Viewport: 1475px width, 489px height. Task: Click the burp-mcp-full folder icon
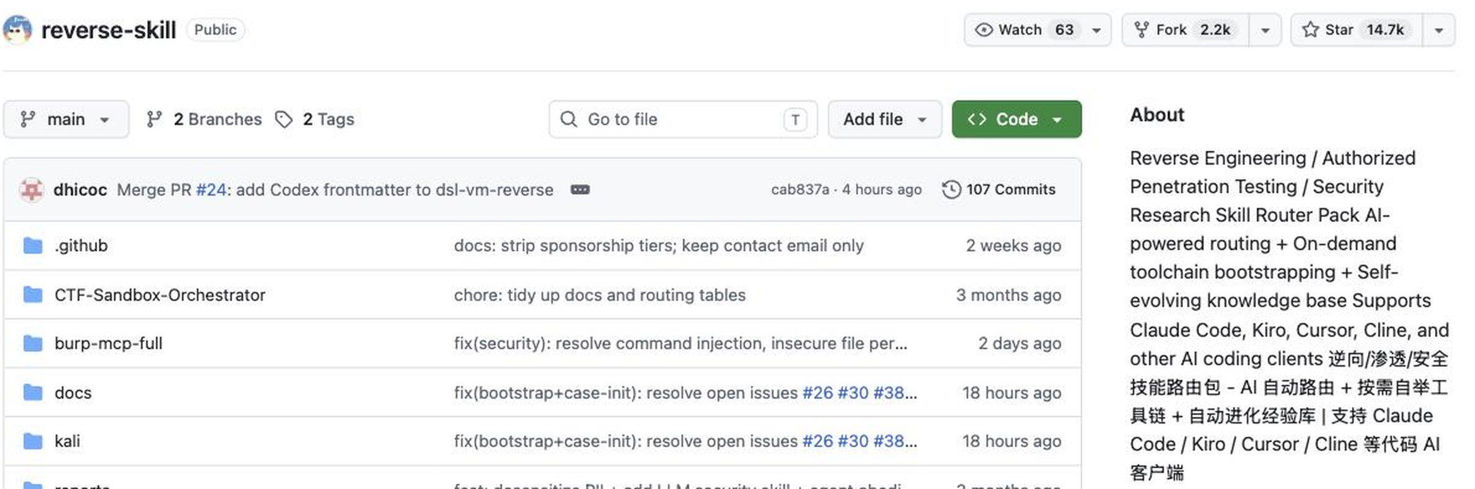pos(33,343)
